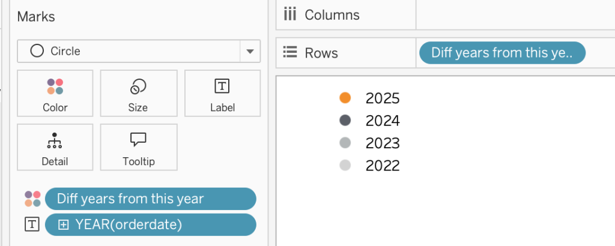Click color icon beside Diff years pill

tap(32, 199)
